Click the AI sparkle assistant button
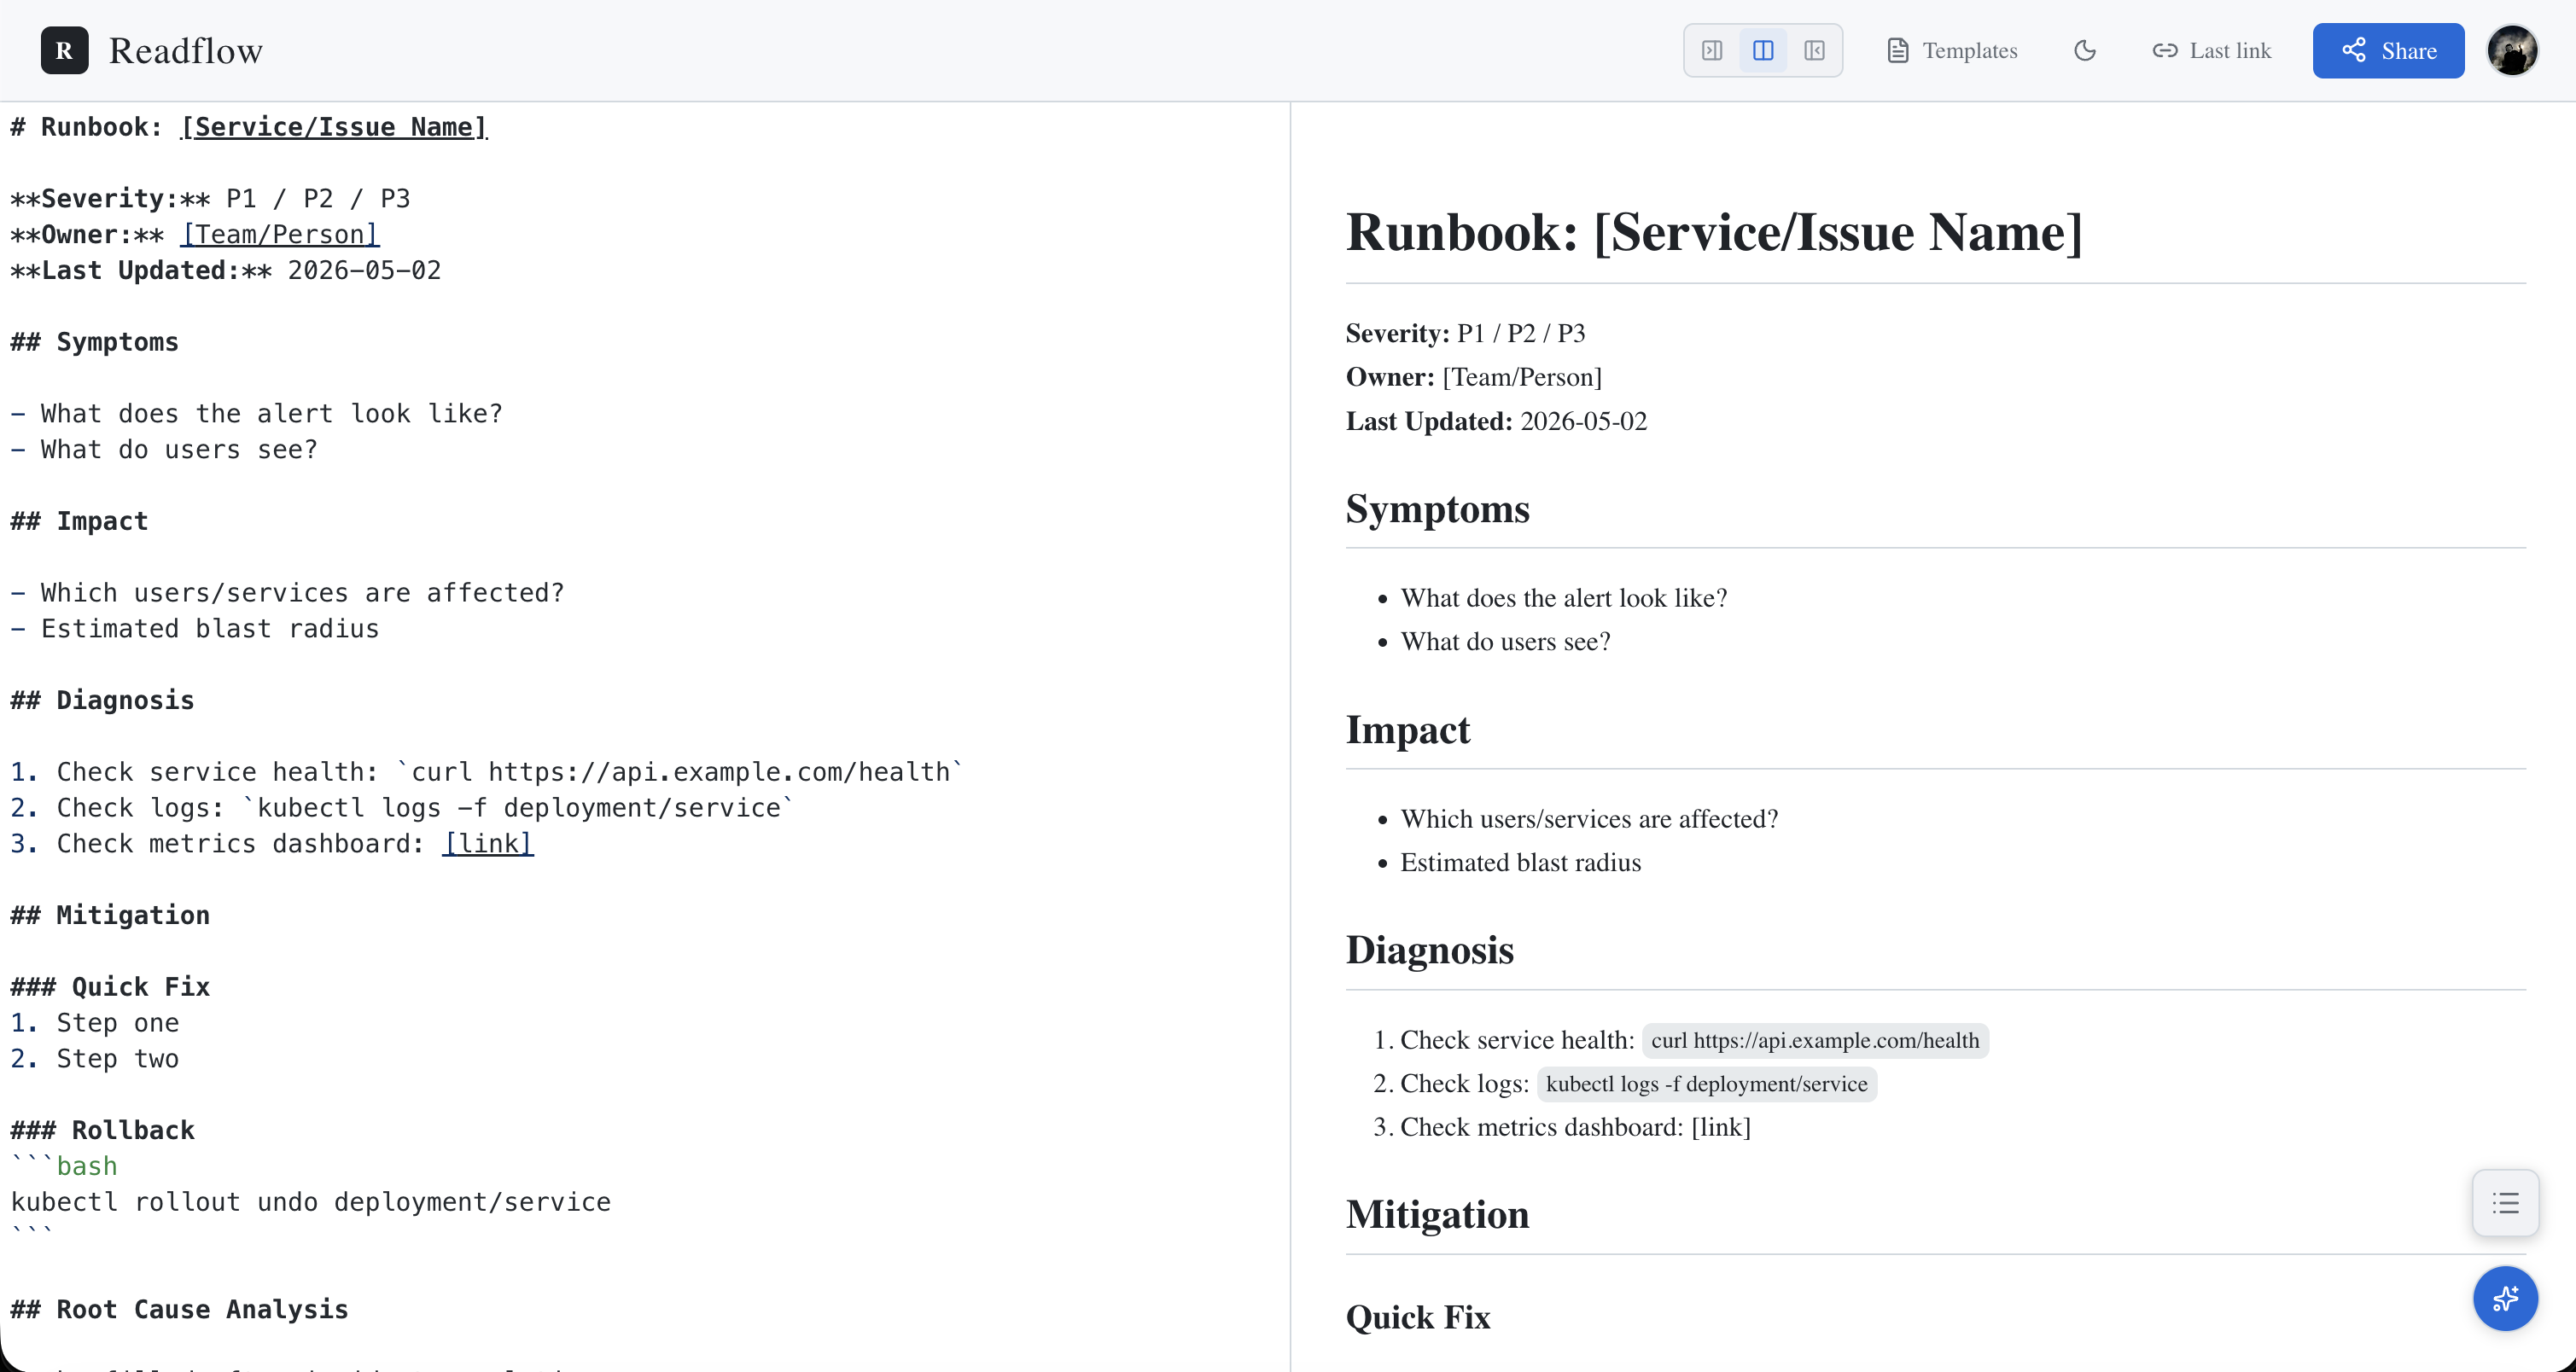This screenshot has width=2576, height=1372. click(x=2505, y=1298)
